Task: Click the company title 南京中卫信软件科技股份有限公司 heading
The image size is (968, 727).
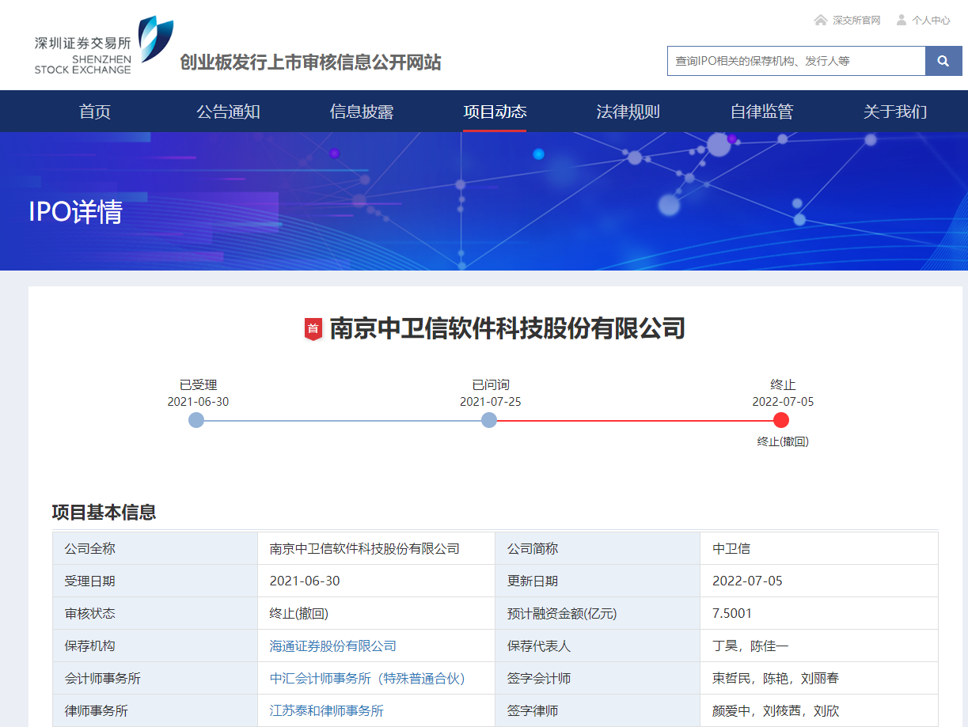Action: [x=507, y=328]
